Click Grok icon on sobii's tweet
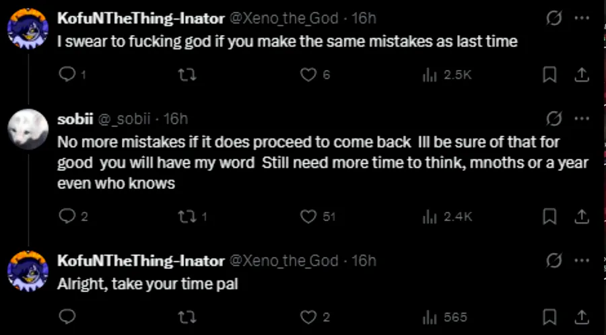Viewport: 606px width, 335px height. (553, 119)
